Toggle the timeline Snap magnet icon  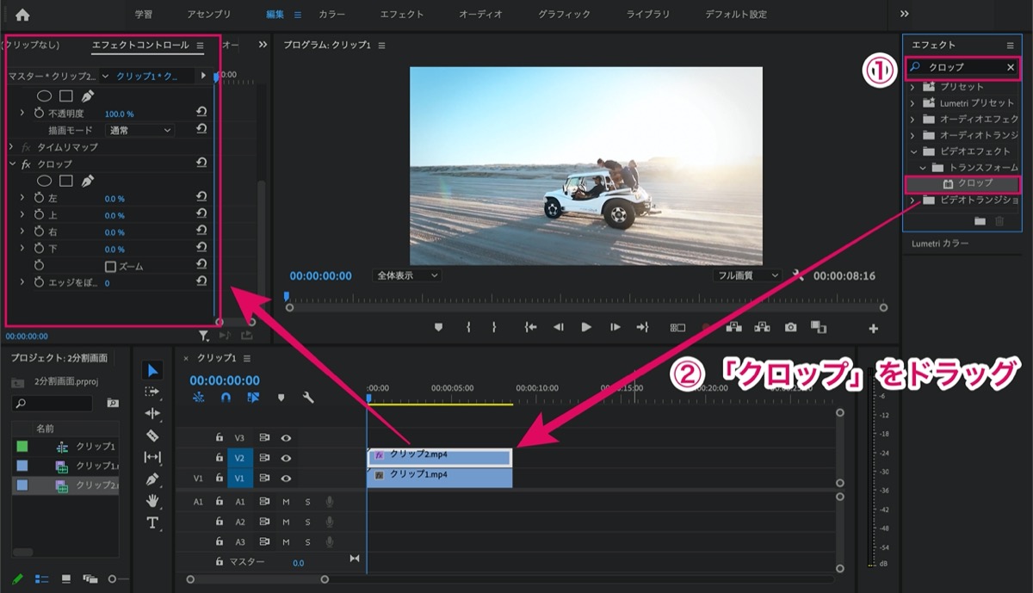click(x=226, y=398)
